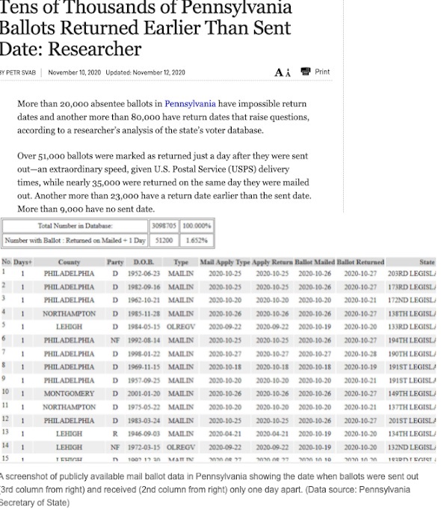Click Updated: November 12, 2020 text
The height and width of the screenshot is (513, 441).
pos(145,73)
